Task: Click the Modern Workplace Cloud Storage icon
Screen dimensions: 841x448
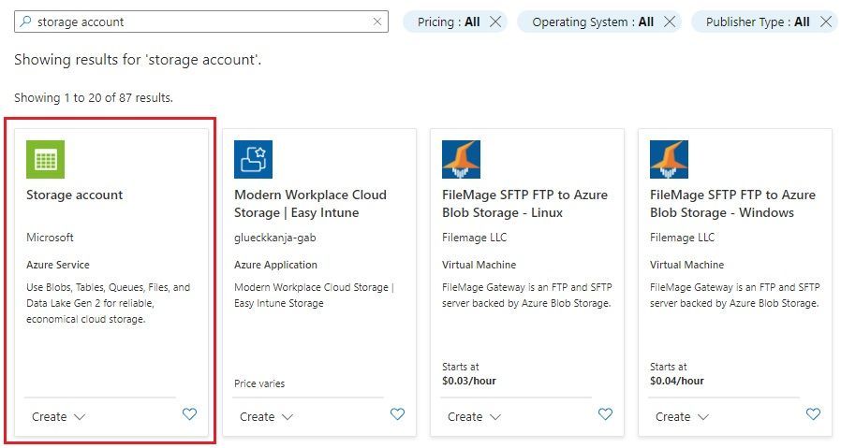Action: pos(253,159)
